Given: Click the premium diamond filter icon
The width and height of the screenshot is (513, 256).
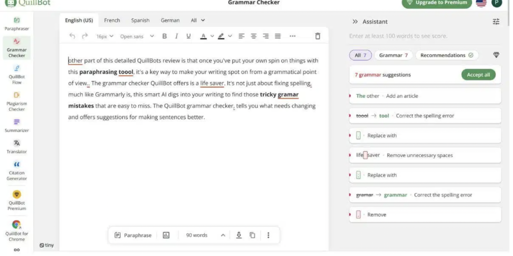Looking at the screenshot, I should click(496, 55).
